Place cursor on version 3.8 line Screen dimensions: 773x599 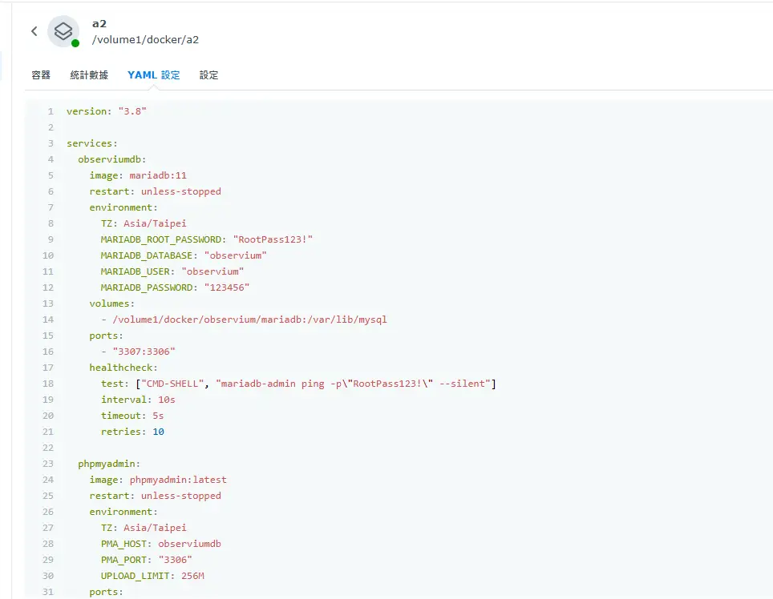(107, 111)
